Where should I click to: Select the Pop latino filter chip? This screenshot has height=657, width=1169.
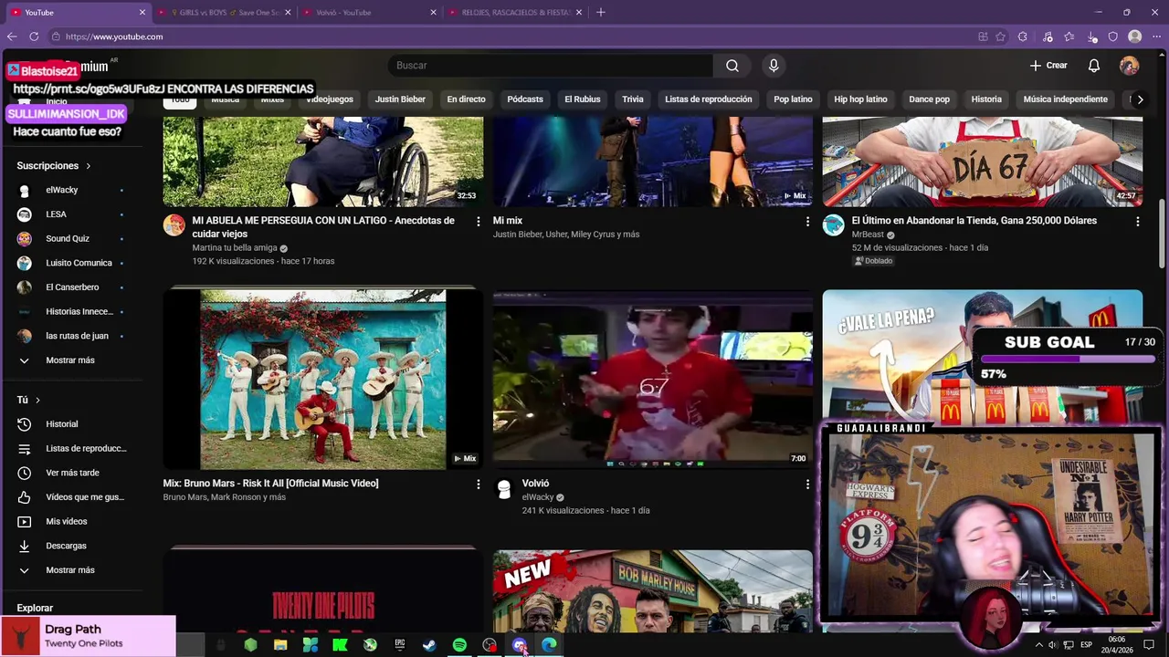pos(793,99)
